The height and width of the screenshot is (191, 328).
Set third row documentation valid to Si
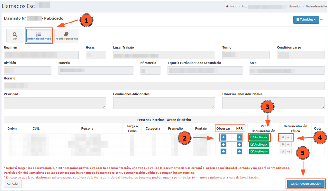[x=282, y=152]
